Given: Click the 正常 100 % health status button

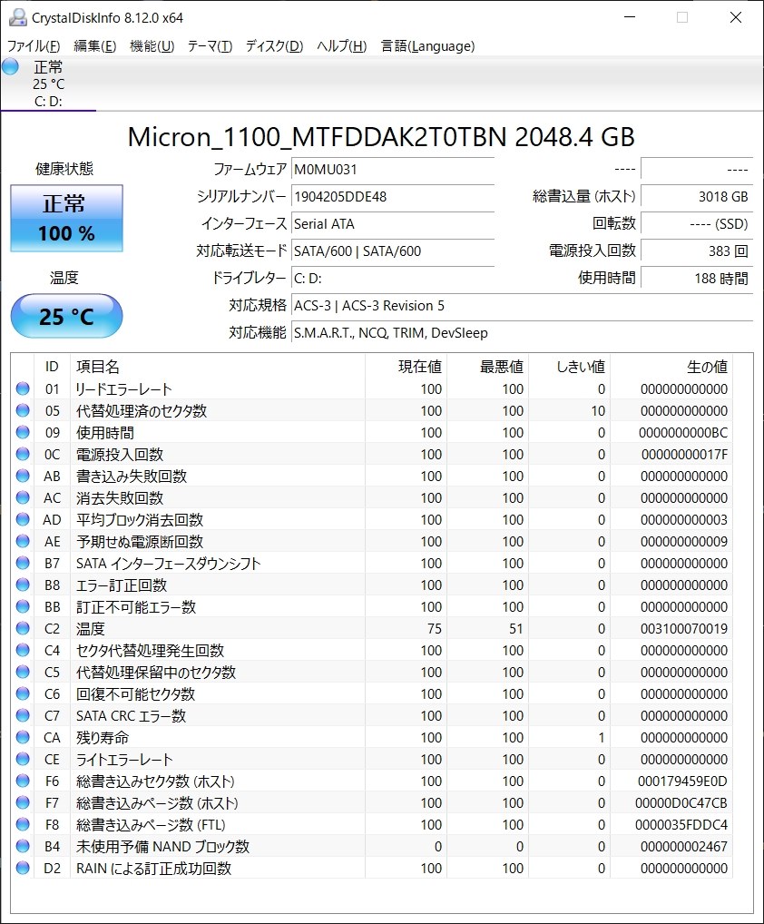Looking at the screenshot, I should coord(66,219).
